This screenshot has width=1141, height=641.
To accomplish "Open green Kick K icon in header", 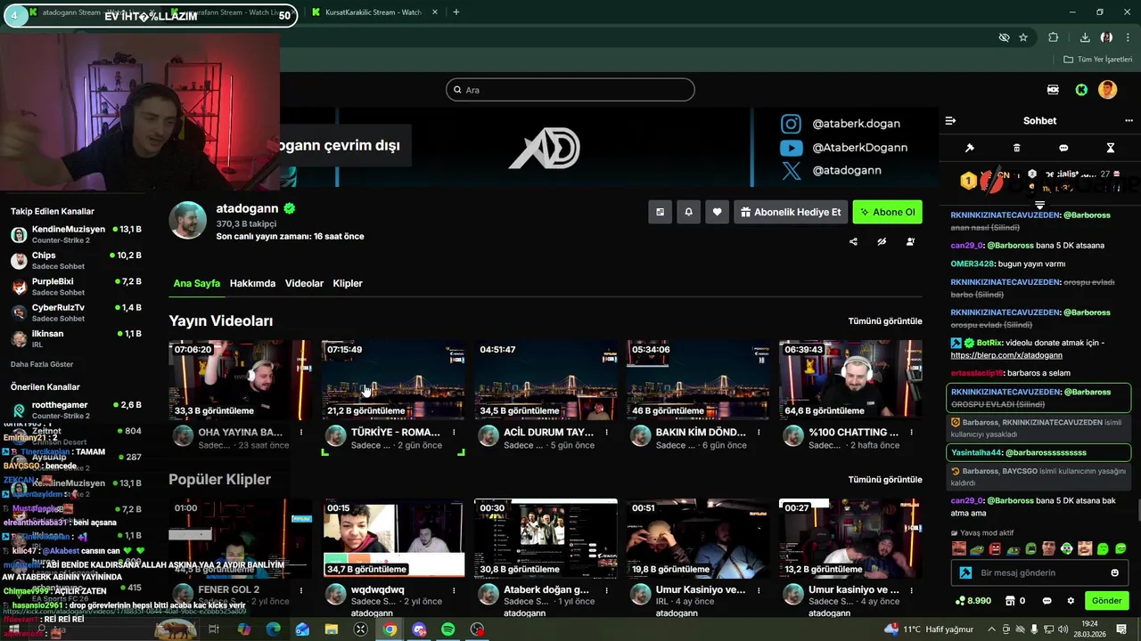I will tap(1081, 90).
